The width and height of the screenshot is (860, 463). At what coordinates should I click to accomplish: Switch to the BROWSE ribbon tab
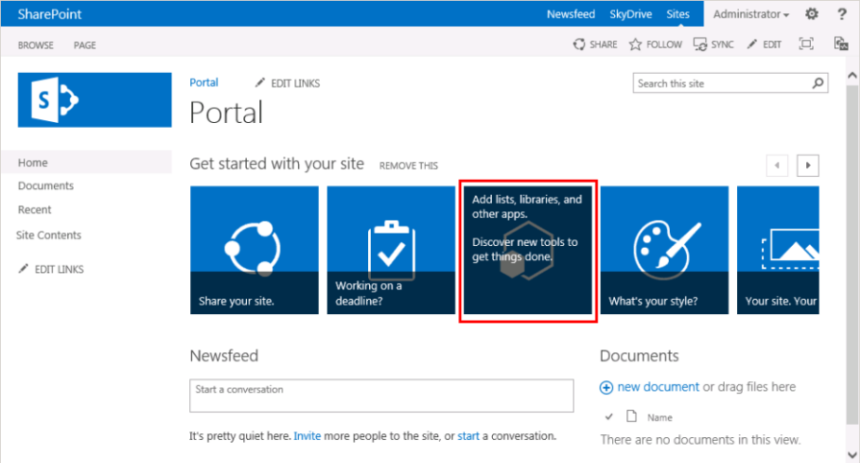[36, 45]
